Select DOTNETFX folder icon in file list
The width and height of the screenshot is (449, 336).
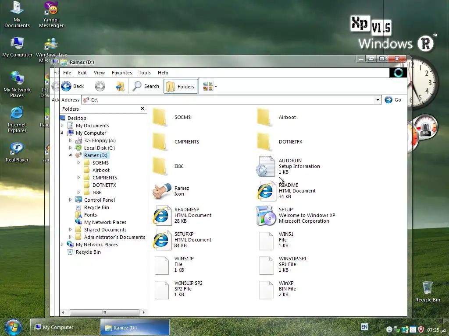click(x=264, y=142)
